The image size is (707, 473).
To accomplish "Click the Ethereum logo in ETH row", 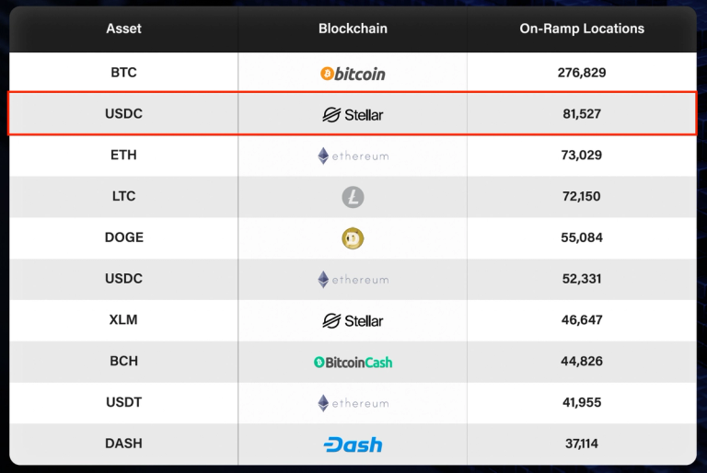I will coord(353,156).
